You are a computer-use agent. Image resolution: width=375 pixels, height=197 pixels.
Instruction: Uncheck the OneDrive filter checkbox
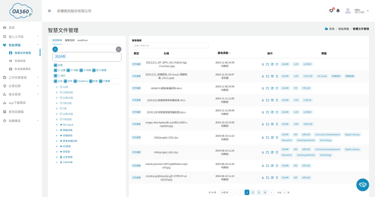(75, 81)
